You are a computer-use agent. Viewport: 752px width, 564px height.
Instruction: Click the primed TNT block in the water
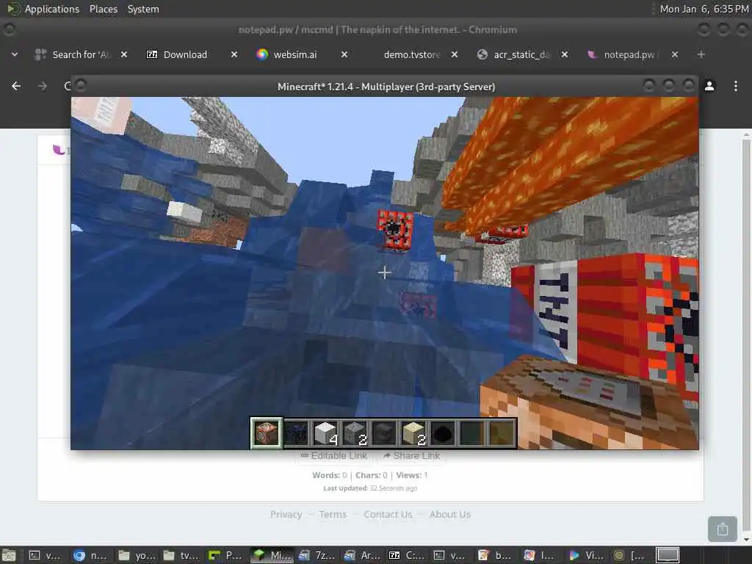pos(396,230)
